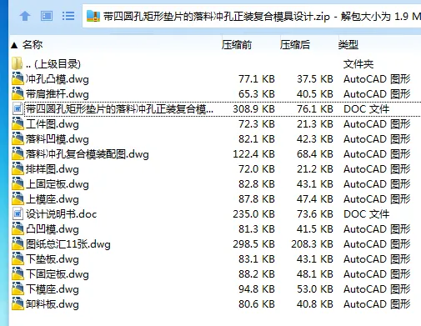Screen dimensions: 421x326
Task: Select file name 排样图.dwg
Action: 53,169
